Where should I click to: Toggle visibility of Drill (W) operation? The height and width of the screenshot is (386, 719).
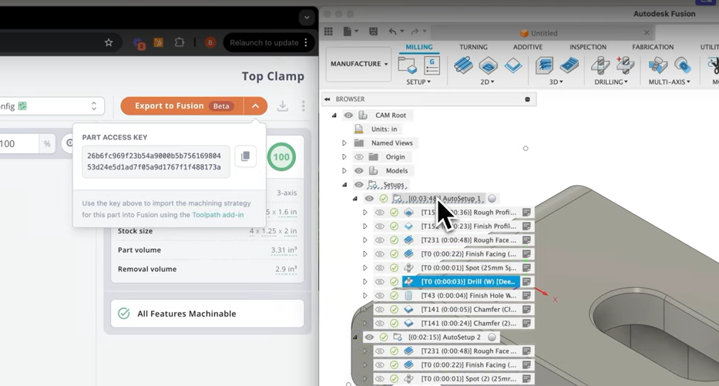(379, 281)
